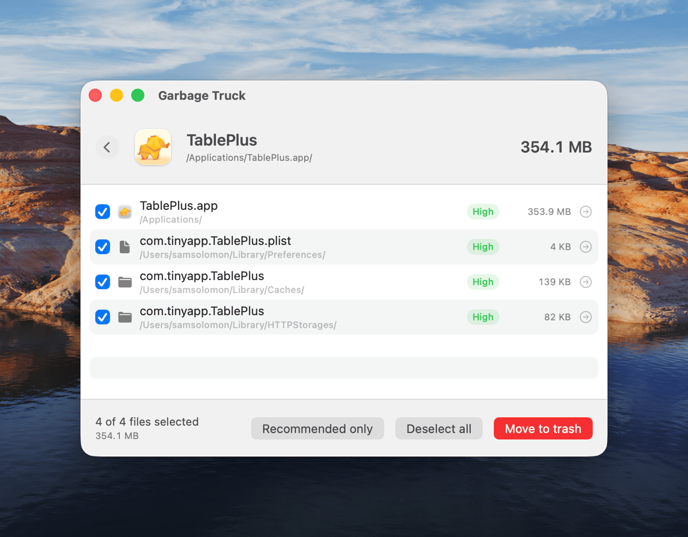Click the '4 of 4 files selected' status text

click(x=147, y=422)
